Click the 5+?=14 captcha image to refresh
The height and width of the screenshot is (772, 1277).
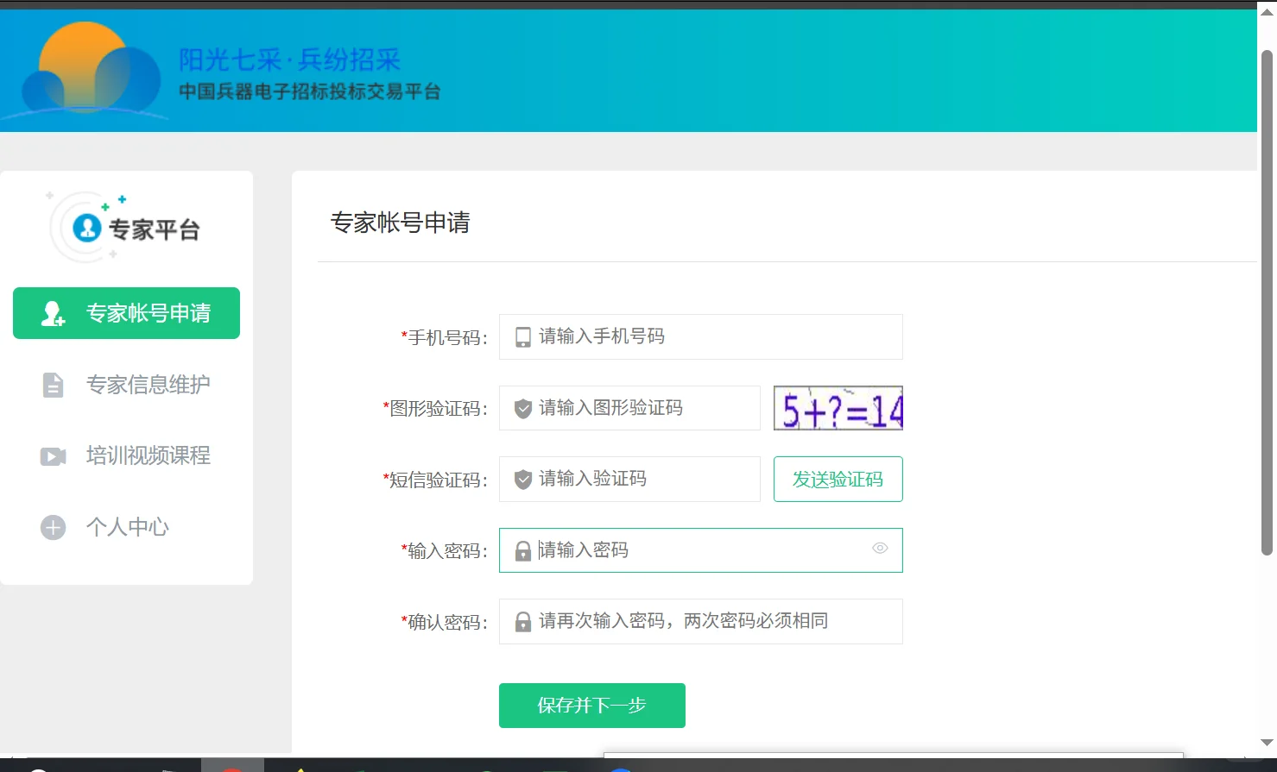pyautogui.click(x=837, y=408)
